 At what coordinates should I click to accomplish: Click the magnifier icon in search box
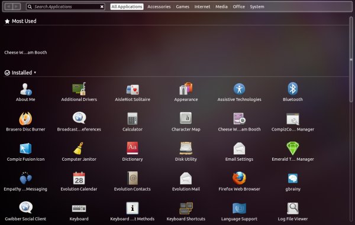tap(30, 6)
